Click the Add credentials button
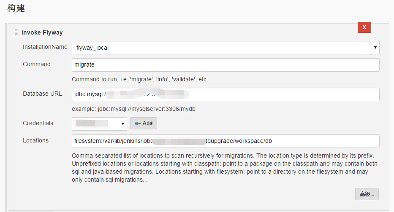Viewport: 394px width, 212px height. point(144,123)
